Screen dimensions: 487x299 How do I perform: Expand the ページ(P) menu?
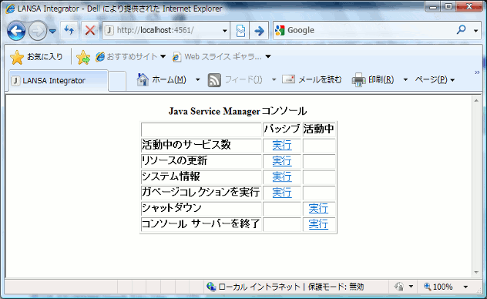(x=435, y=80)
